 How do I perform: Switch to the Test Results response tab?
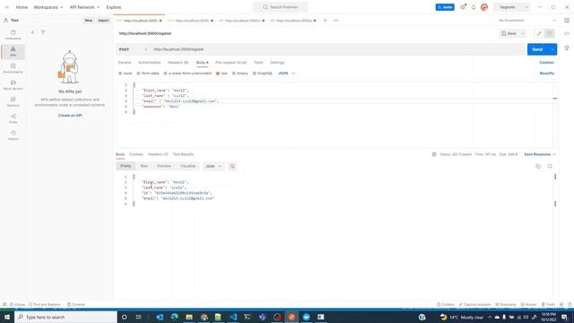tap(183, 154)
